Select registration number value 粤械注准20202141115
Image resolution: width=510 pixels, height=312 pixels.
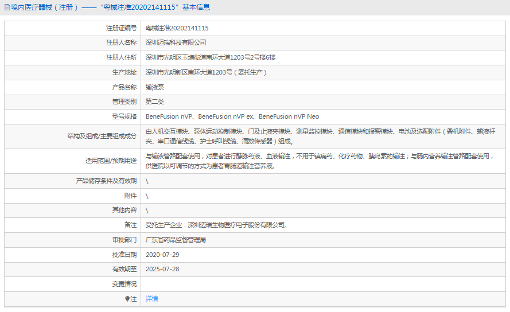pos(177,28)
